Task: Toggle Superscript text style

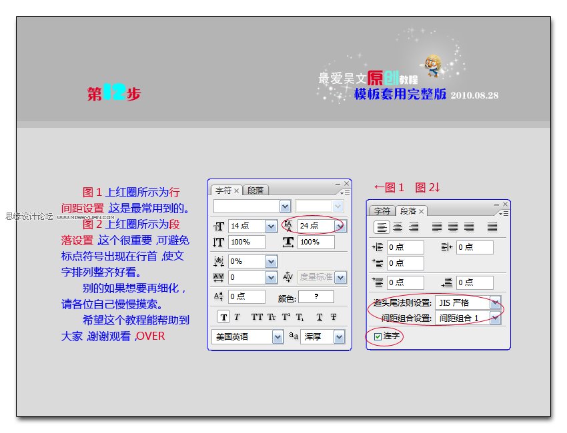Action: point(286,317)
